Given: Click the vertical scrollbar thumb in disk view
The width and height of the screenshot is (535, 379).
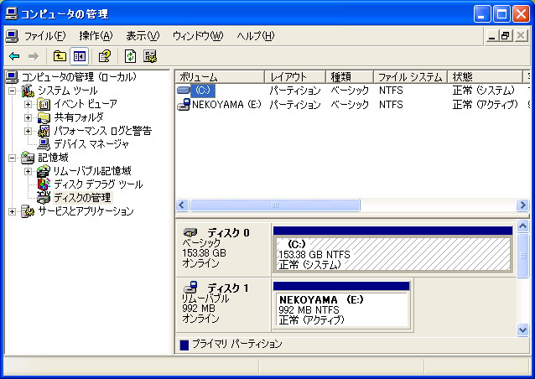Looking at the screenshot, I should (522, 255).
